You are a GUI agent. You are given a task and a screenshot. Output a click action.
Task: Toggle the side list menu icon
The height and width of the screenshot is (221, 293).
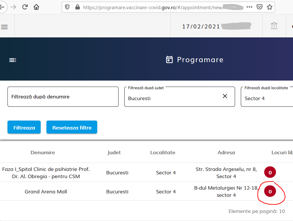pyautogui.click(x=12, y=60)
